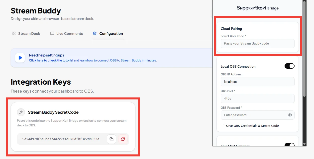Screen dimensions: 314x159
Task: Open the Stream Deck tab
Action: (x=26, y=34)
